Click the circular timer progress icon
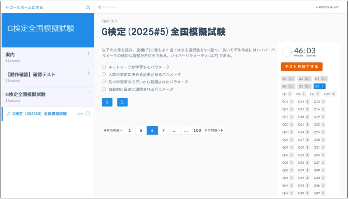This screenshot has width=349, height=199. (287, 52)
